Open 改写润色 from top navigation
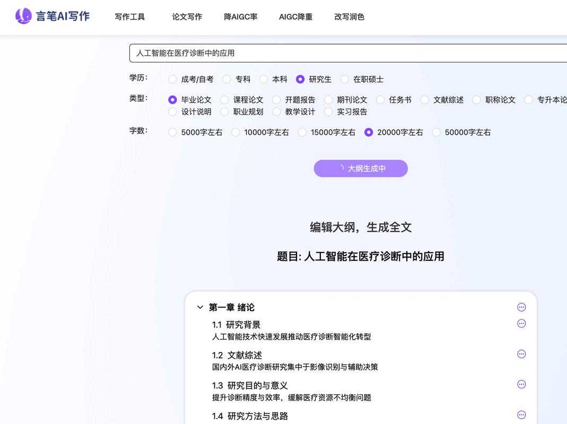The image size is (567, 424). 349,17
